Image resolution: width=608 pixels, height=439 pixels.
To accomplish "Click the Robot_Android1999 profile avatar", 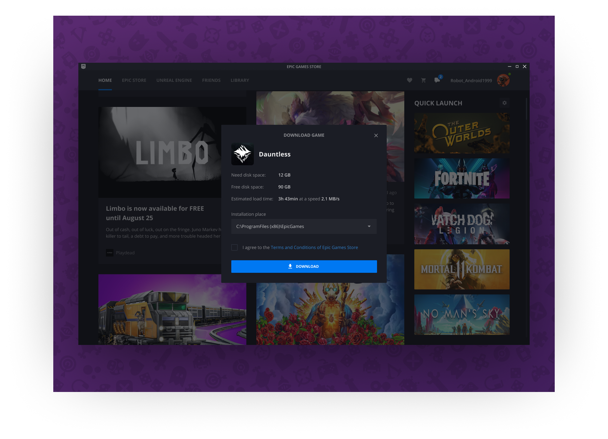I will [503, 80].
